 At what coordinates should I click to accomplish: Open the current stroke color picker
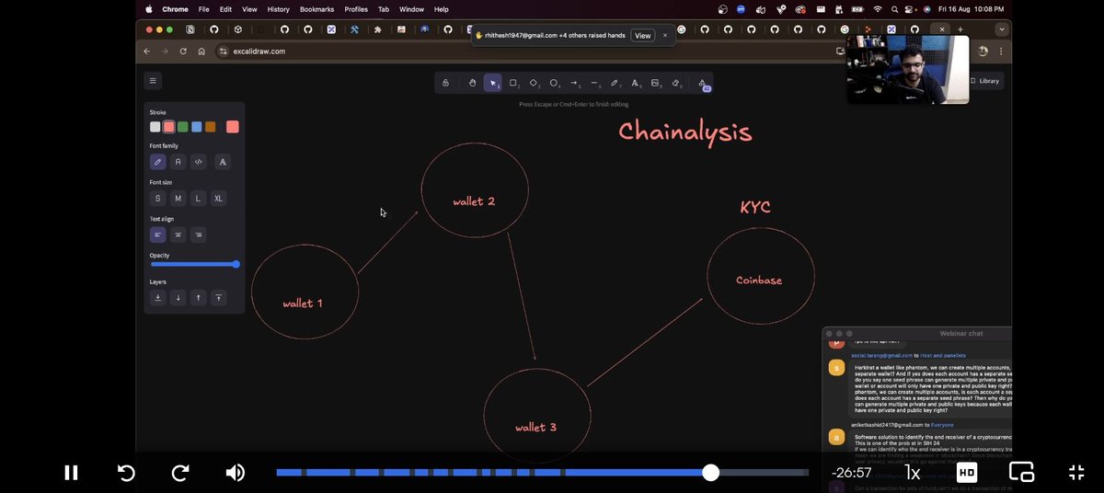(x=233, y=127)
